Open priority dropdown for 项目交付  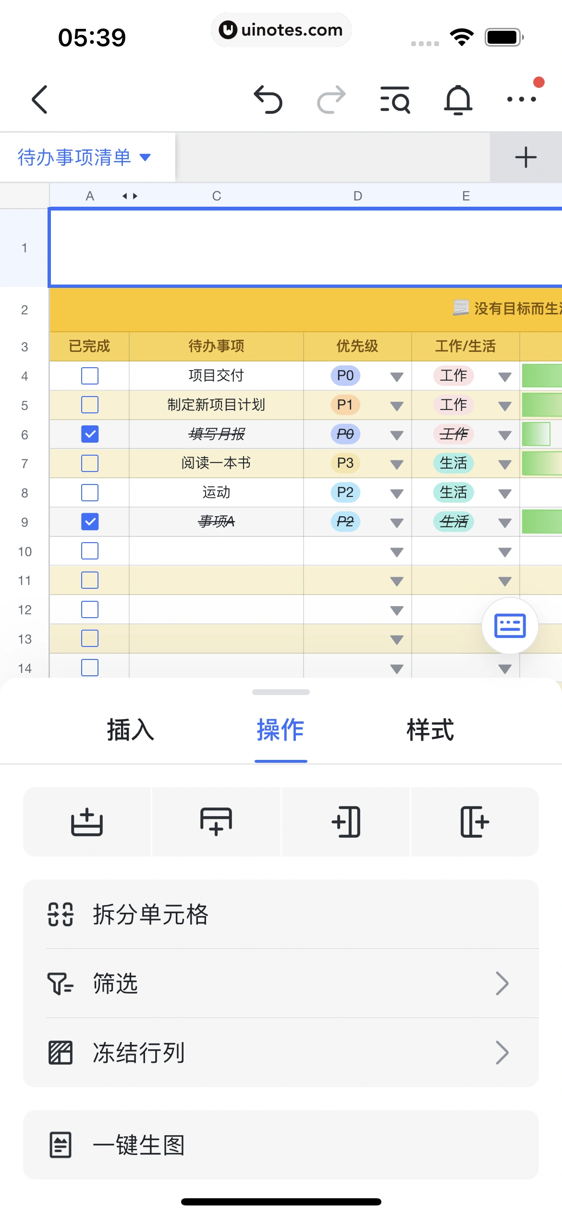point(397,377)
